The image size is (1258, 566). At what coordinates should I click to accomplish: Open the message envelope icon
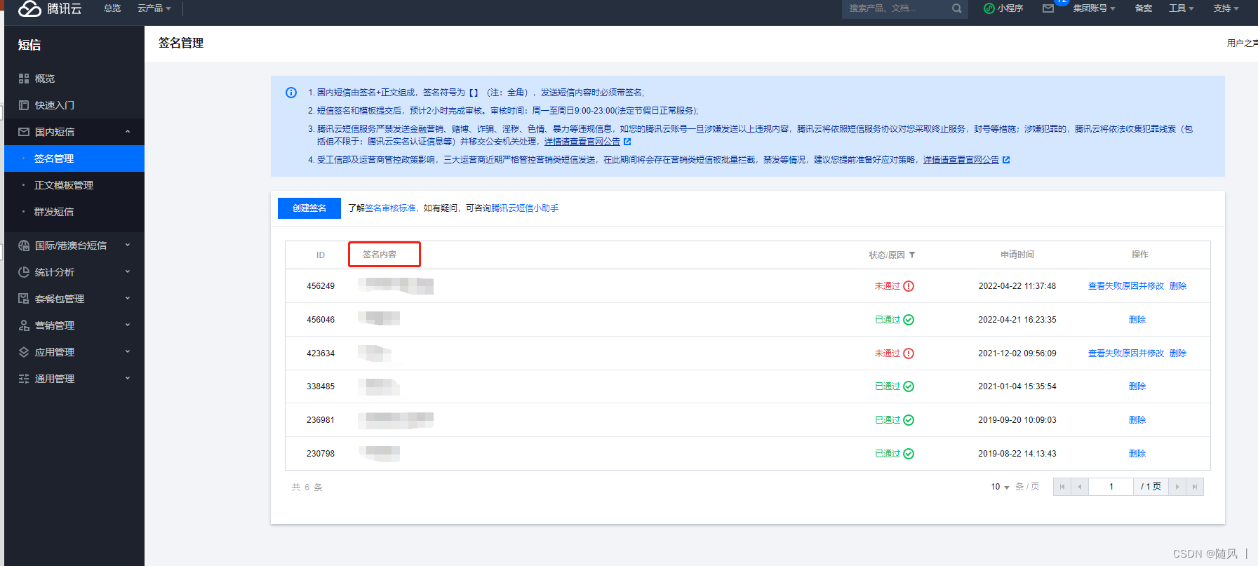pyautogui.click(x=1048, y=8)
